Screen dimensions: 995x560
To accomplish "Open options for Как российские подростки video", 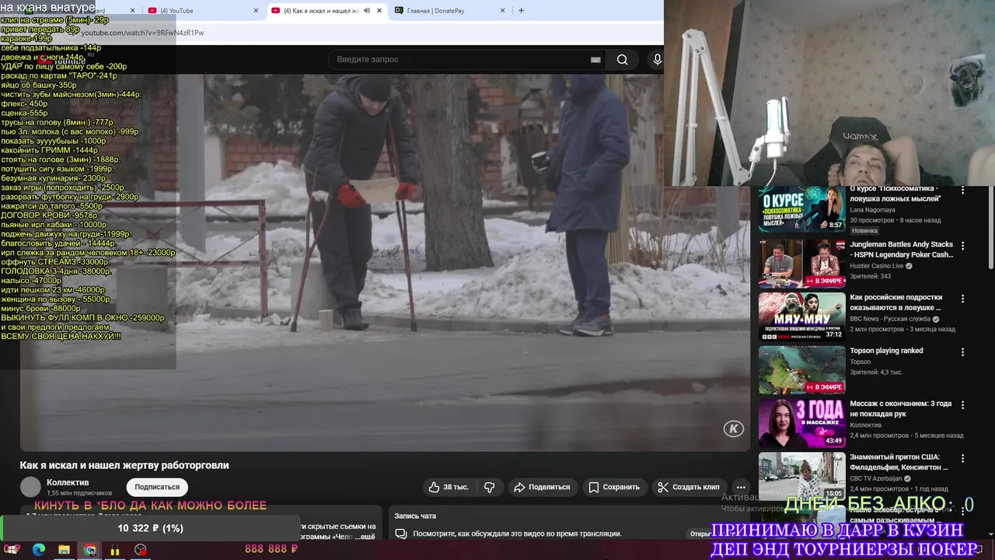I will click(x=962, y=299).
